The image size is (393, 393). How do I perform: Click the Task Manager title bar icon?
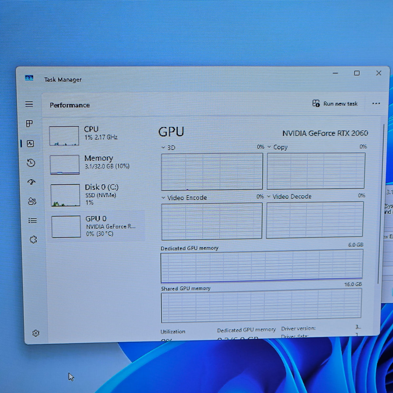pyautogui.click(x=29, y=78)
